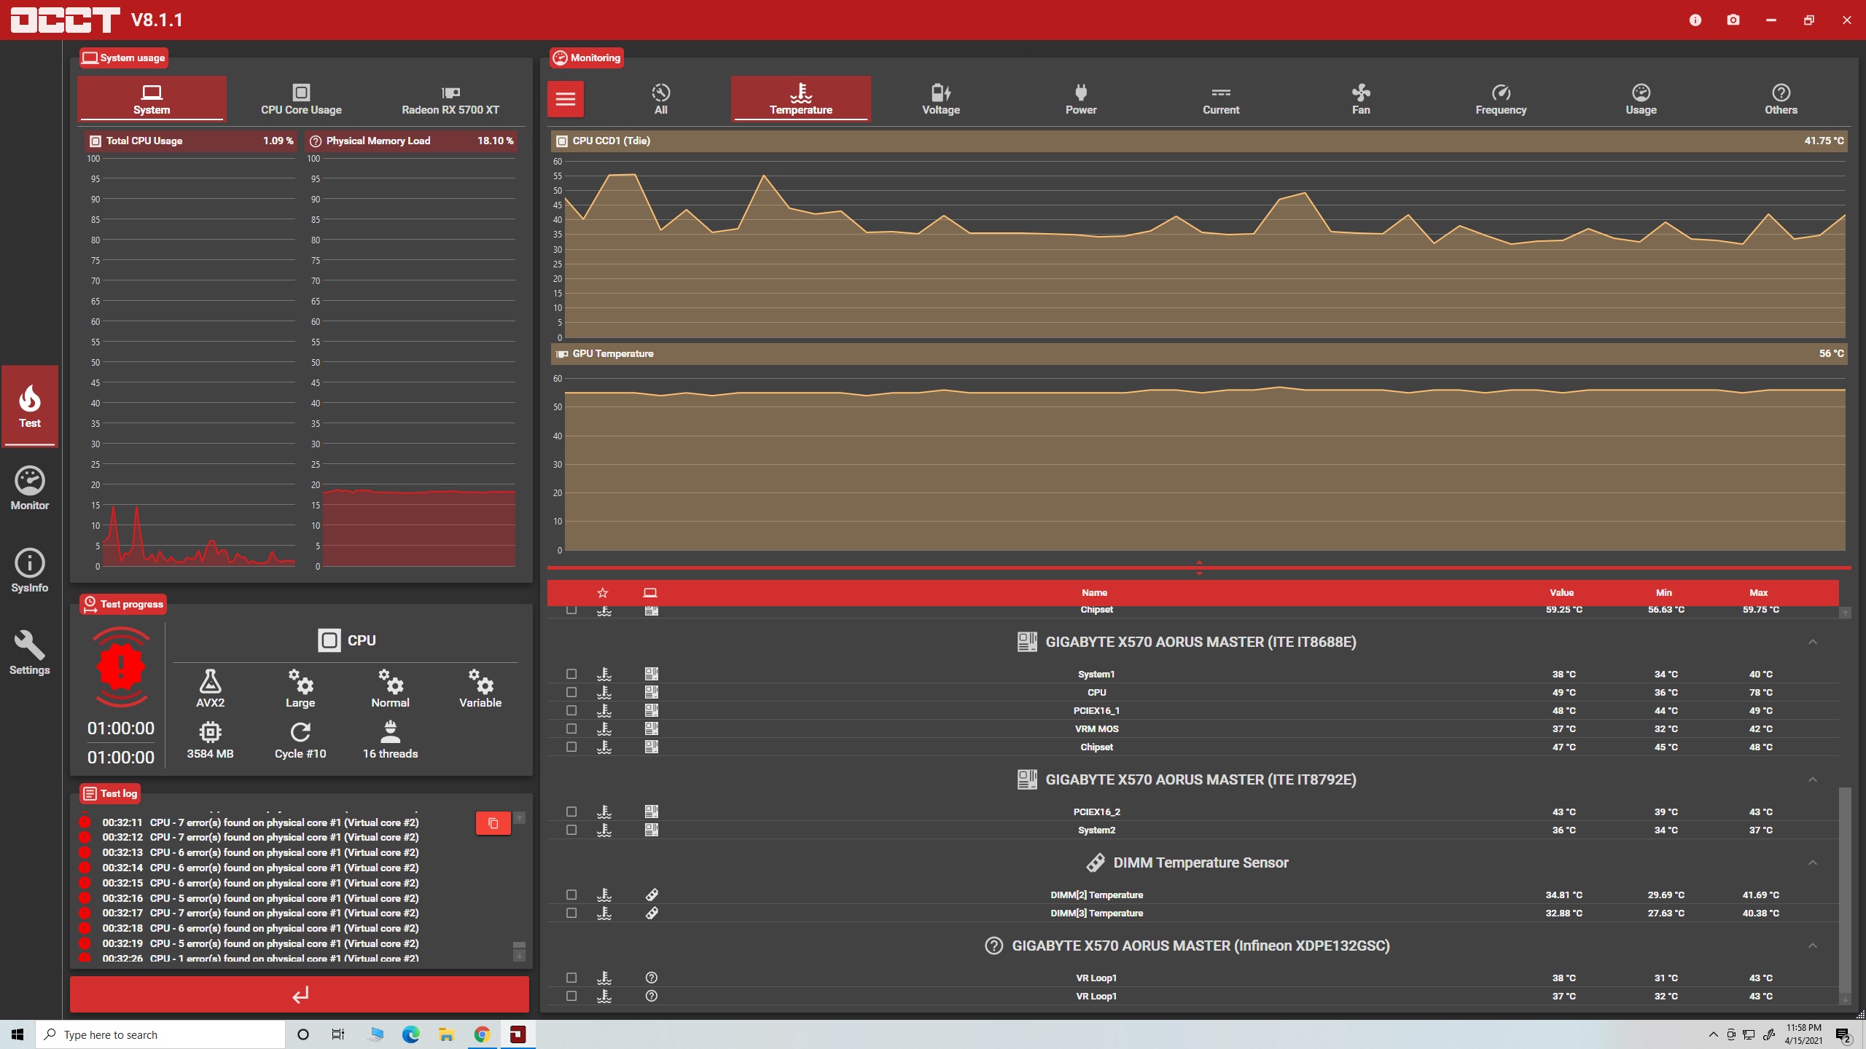The image size is (1866, 1049).
Task: Tick the checkbox on the 38 °C VR Loop1 row
Action: (x=571, y=978)
